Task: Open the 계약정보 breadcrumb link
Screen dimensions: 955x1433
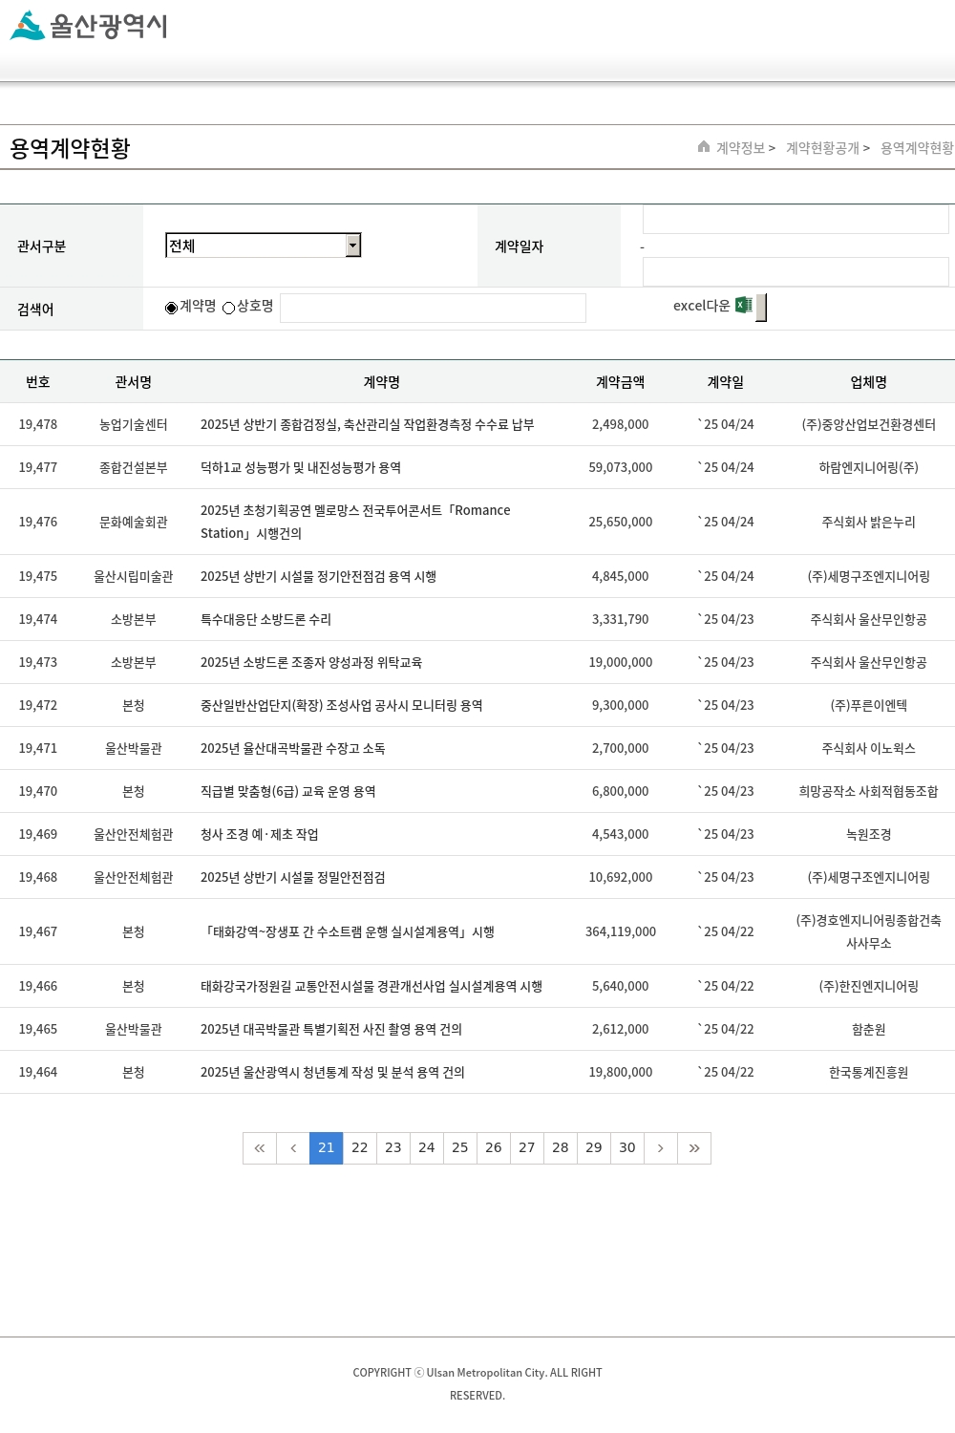Action: point(740,148)
